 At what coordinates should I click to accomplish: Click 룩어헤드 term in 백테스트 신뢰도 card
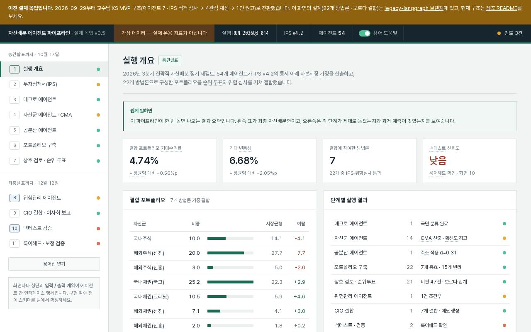coord(438,173)
